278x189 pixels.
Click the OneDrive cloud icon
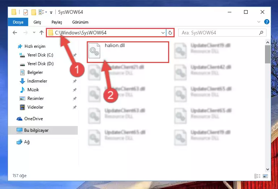coord(19,119)
